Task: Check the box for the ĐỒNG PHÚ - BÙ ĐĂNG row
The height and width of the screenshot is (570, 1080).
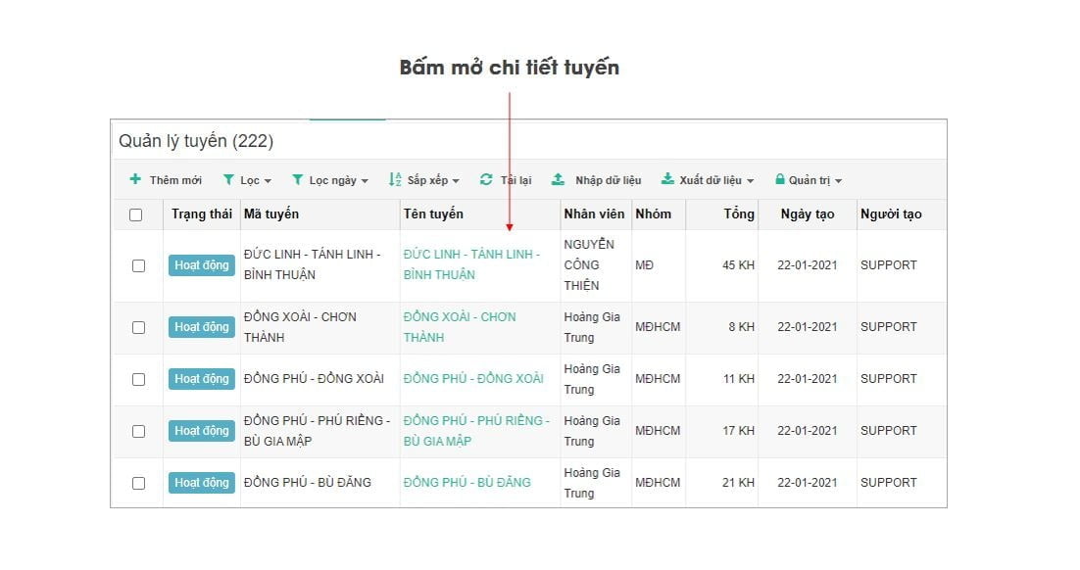Action: tap(138, 483)
